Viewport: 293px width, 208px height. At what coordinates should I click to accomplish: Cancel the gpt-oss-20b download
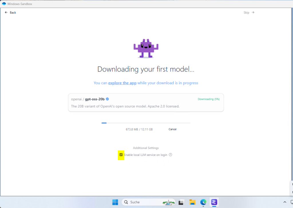tap(173, 129)
